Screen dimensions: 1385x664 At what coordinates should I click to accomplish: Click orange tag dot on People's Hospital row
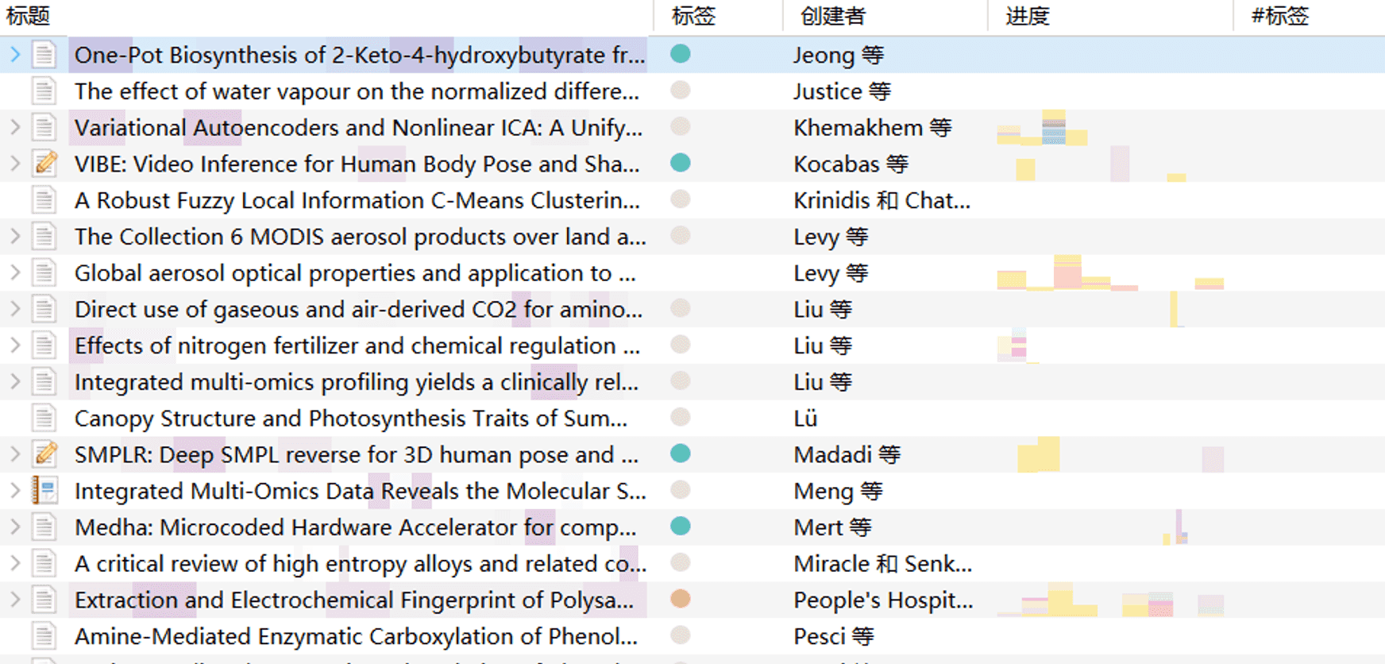coord(680,599)
